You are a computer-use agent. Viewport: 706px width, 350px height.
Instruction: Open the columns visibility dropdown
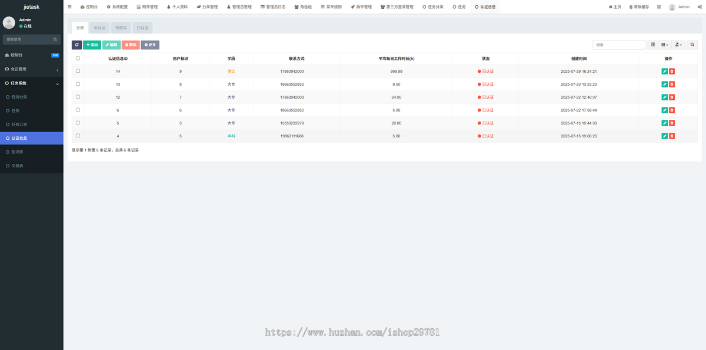665,45
